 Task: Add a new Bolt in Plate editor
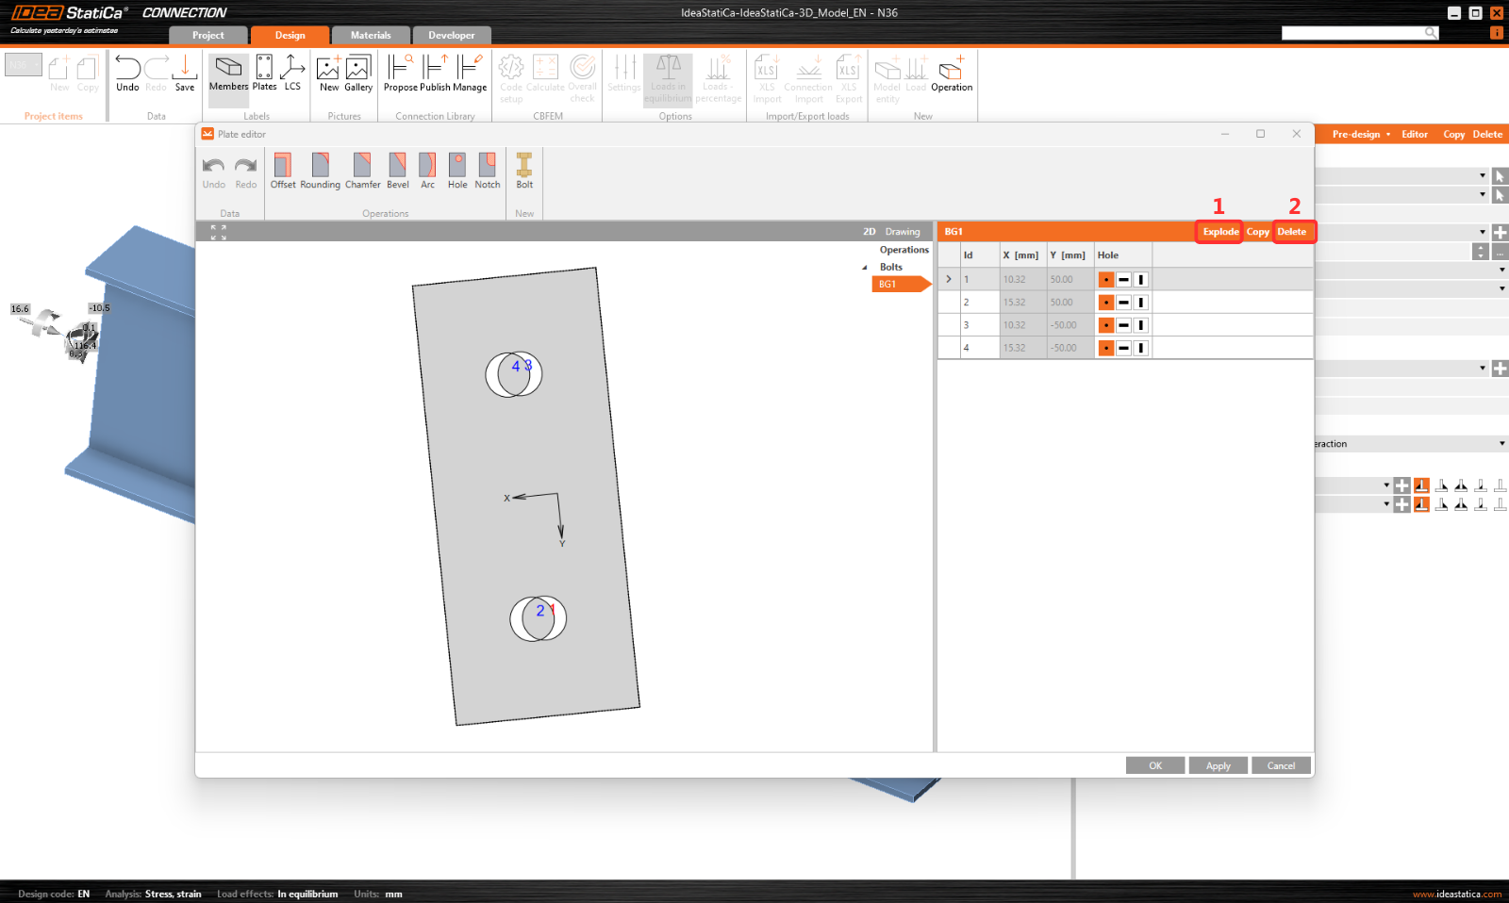[x=524, y=171]
